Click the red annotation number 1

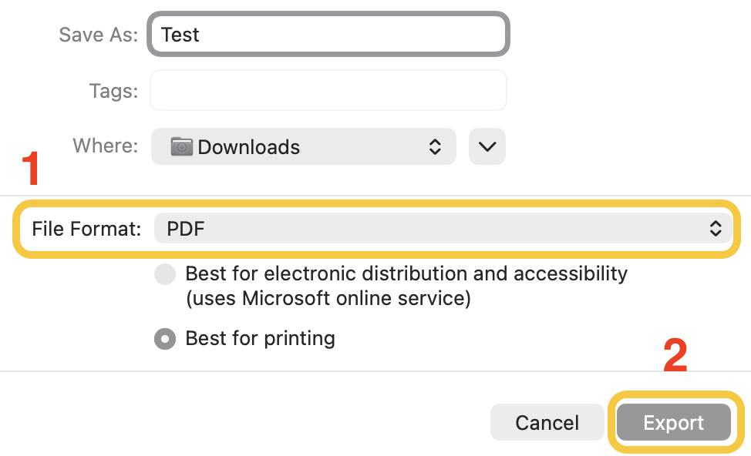pyautogui.click(x=31, y=169)
